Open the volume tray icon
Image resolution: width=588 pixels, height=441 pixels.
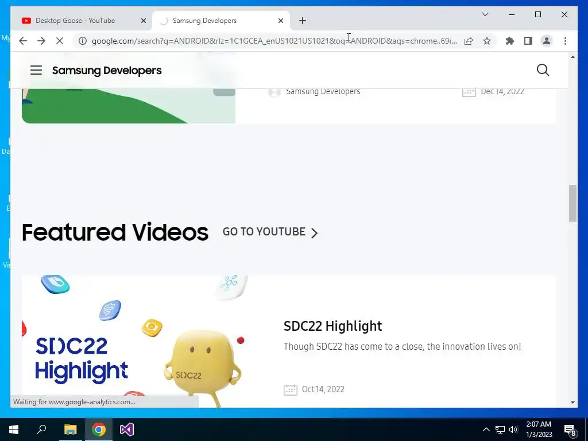(x=513, y=430)
